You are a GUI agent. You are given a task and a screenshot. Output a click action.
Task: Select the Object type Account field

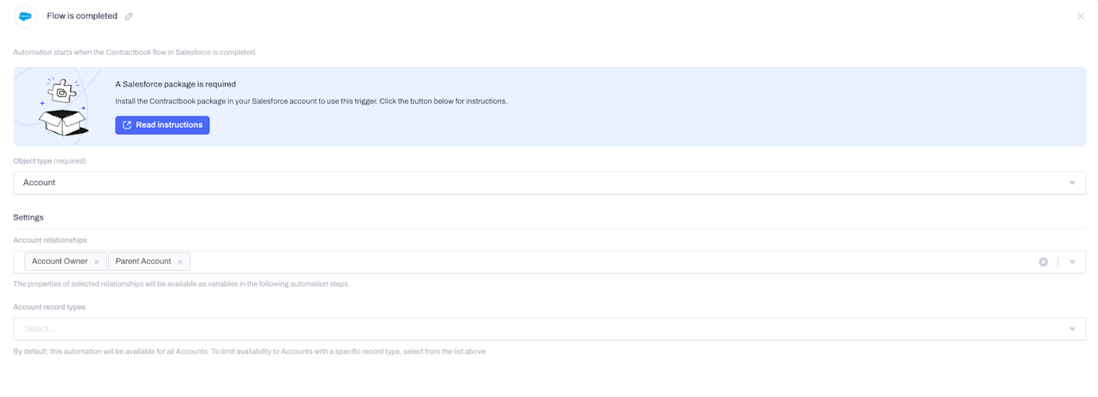(x=549, y=183)
